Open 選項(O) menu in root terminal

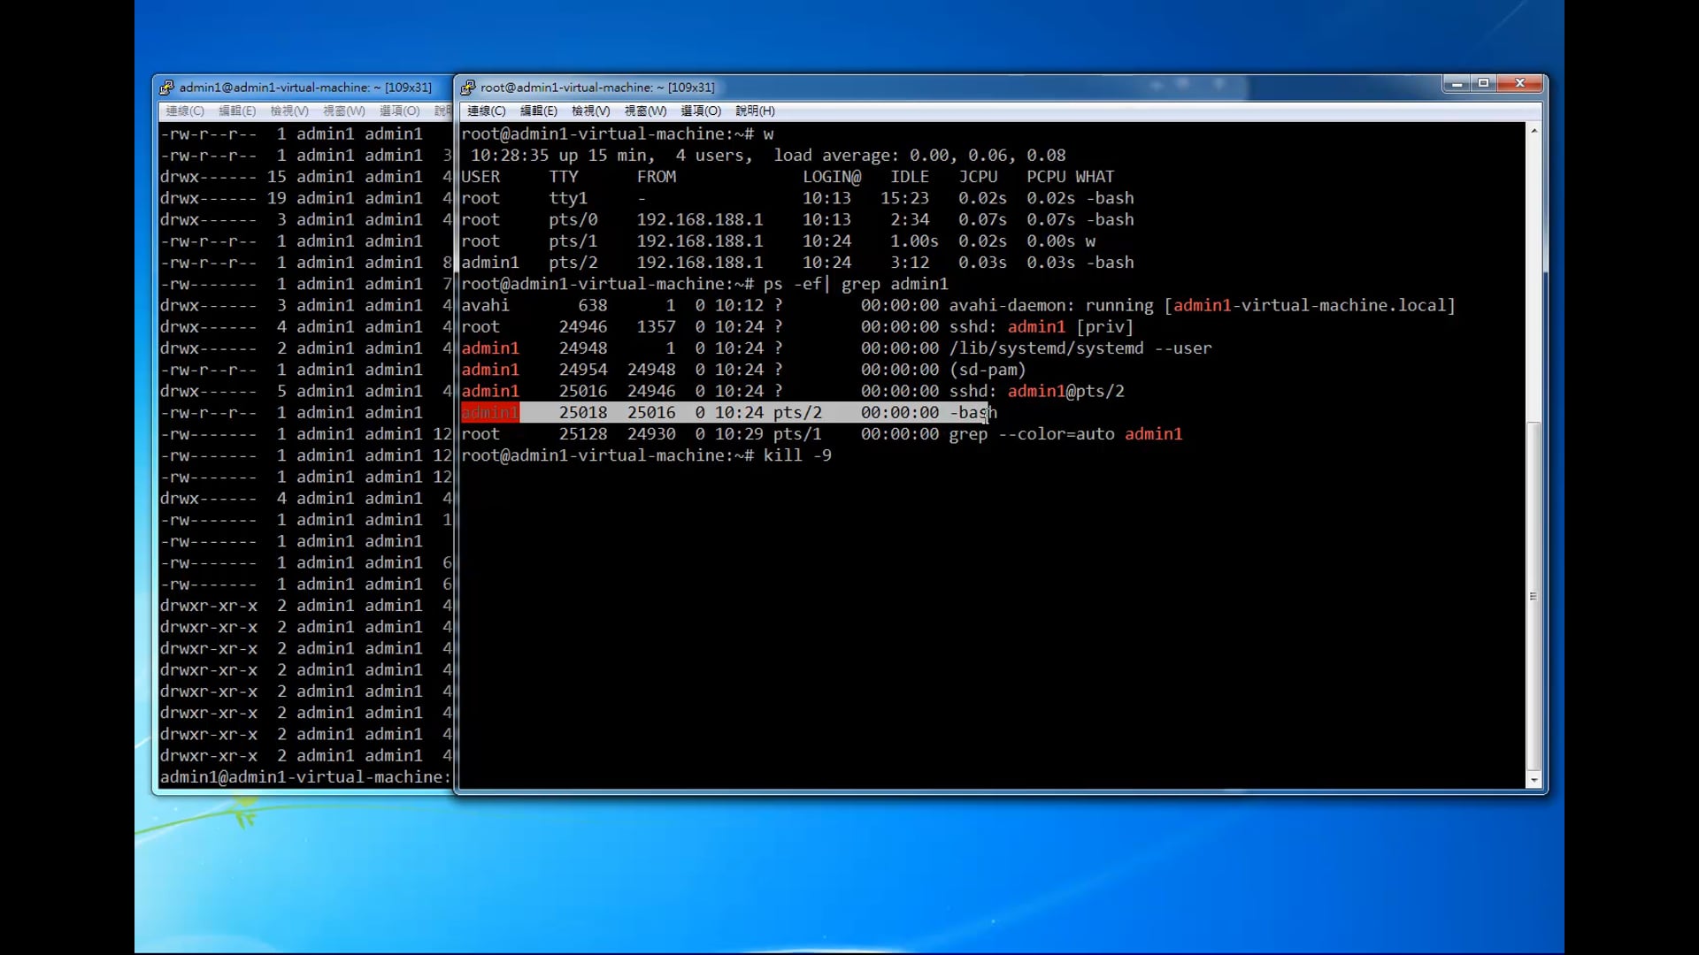(700, 111)
